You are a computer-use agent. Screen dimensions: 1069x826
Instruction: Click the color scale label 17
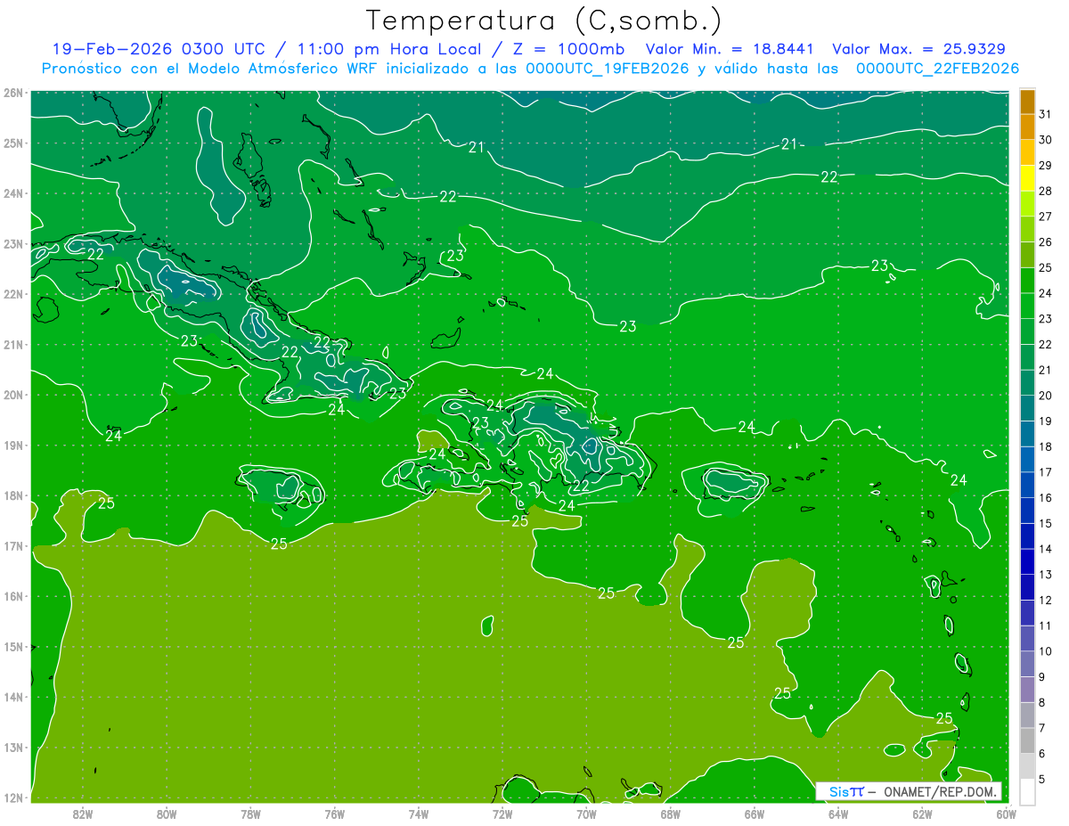1045,472
